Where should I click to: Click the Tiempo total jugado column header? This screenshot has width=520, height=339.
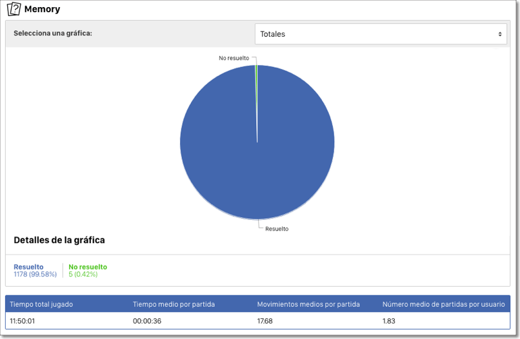(41, 304)
